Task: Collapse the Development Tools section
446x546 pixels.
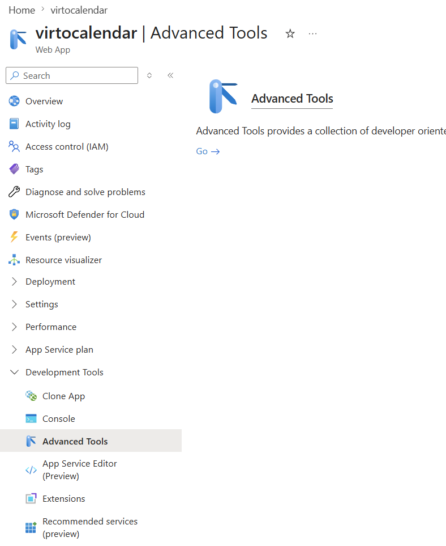Action: click(14, 372)
